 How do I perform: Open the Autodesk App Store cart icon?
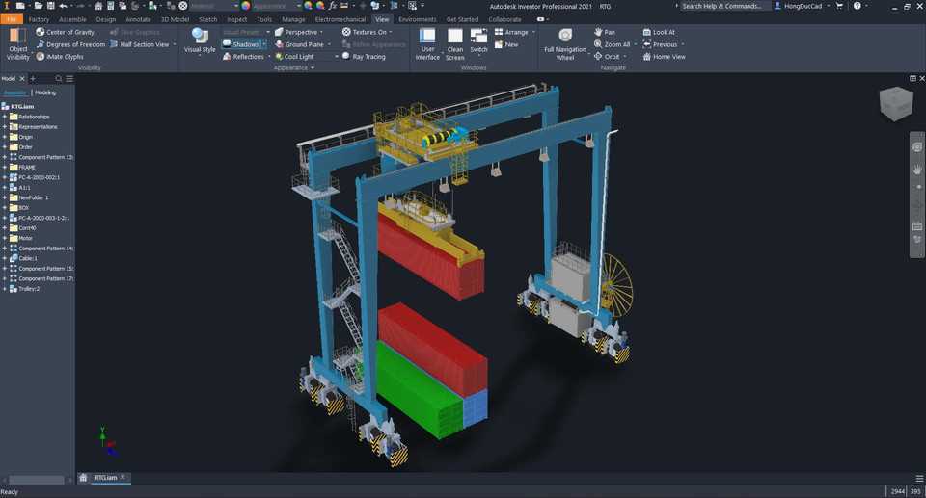[839, 6]
